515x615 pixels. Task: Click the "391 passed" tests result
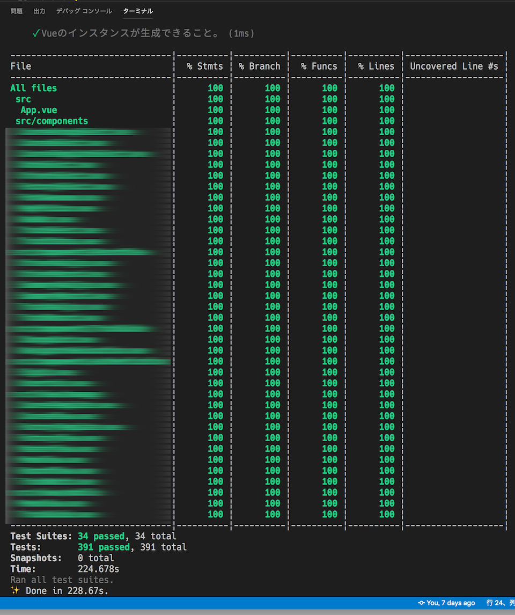tap(104, 547)
